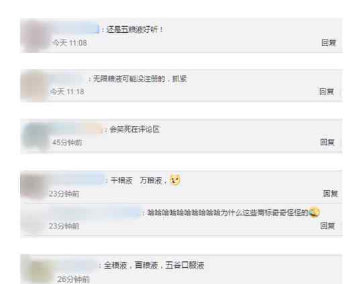Open avatar of 会笑死在评论区 commenter

pyautogui.click(x=36, y=136)
